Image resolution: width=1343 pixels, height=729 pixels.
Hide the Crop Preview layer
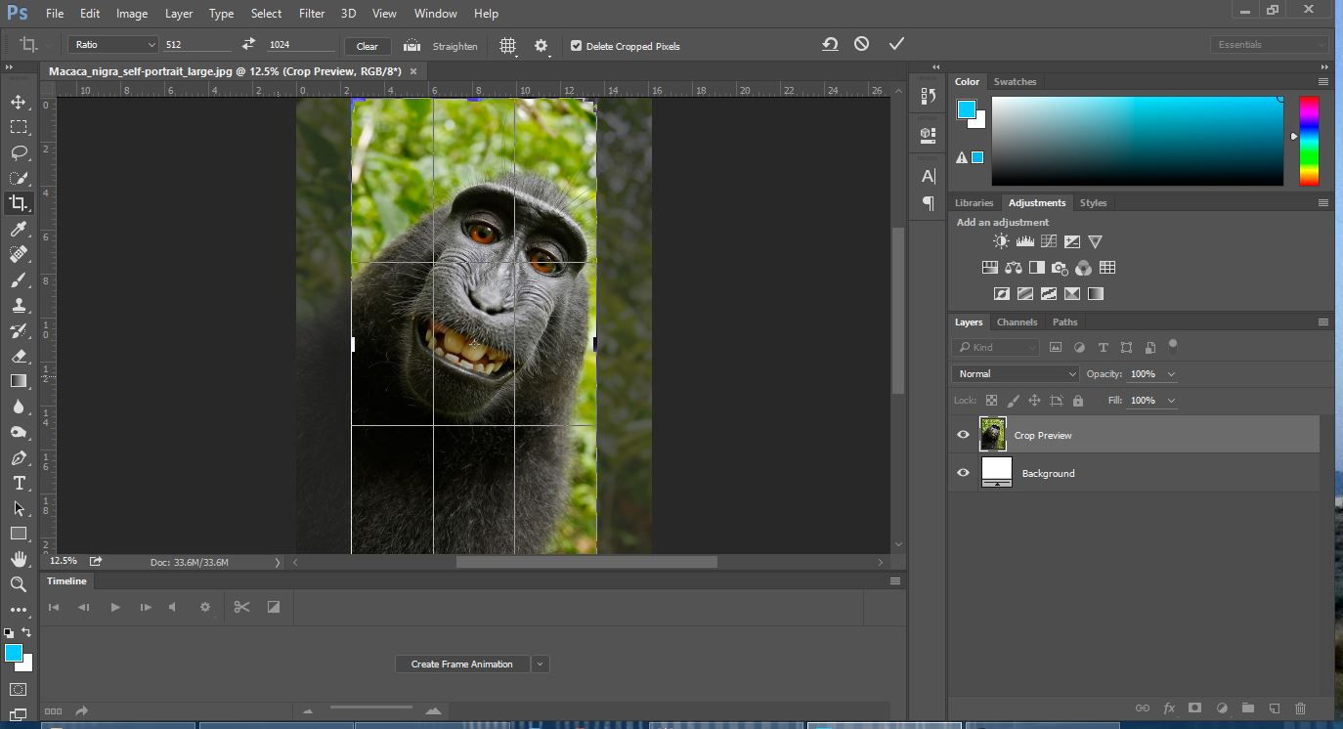coord(963,435)
